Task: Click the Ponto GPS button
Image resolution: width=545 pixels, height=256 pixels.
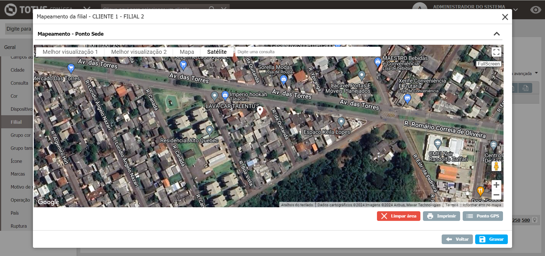Action: pos(483,216)
